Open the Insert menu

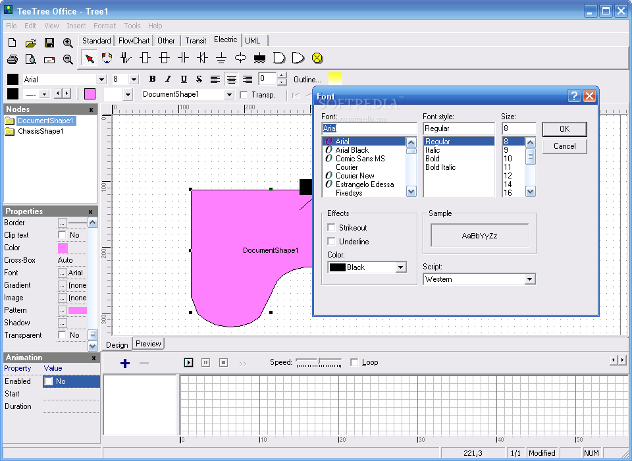point(76,26)
